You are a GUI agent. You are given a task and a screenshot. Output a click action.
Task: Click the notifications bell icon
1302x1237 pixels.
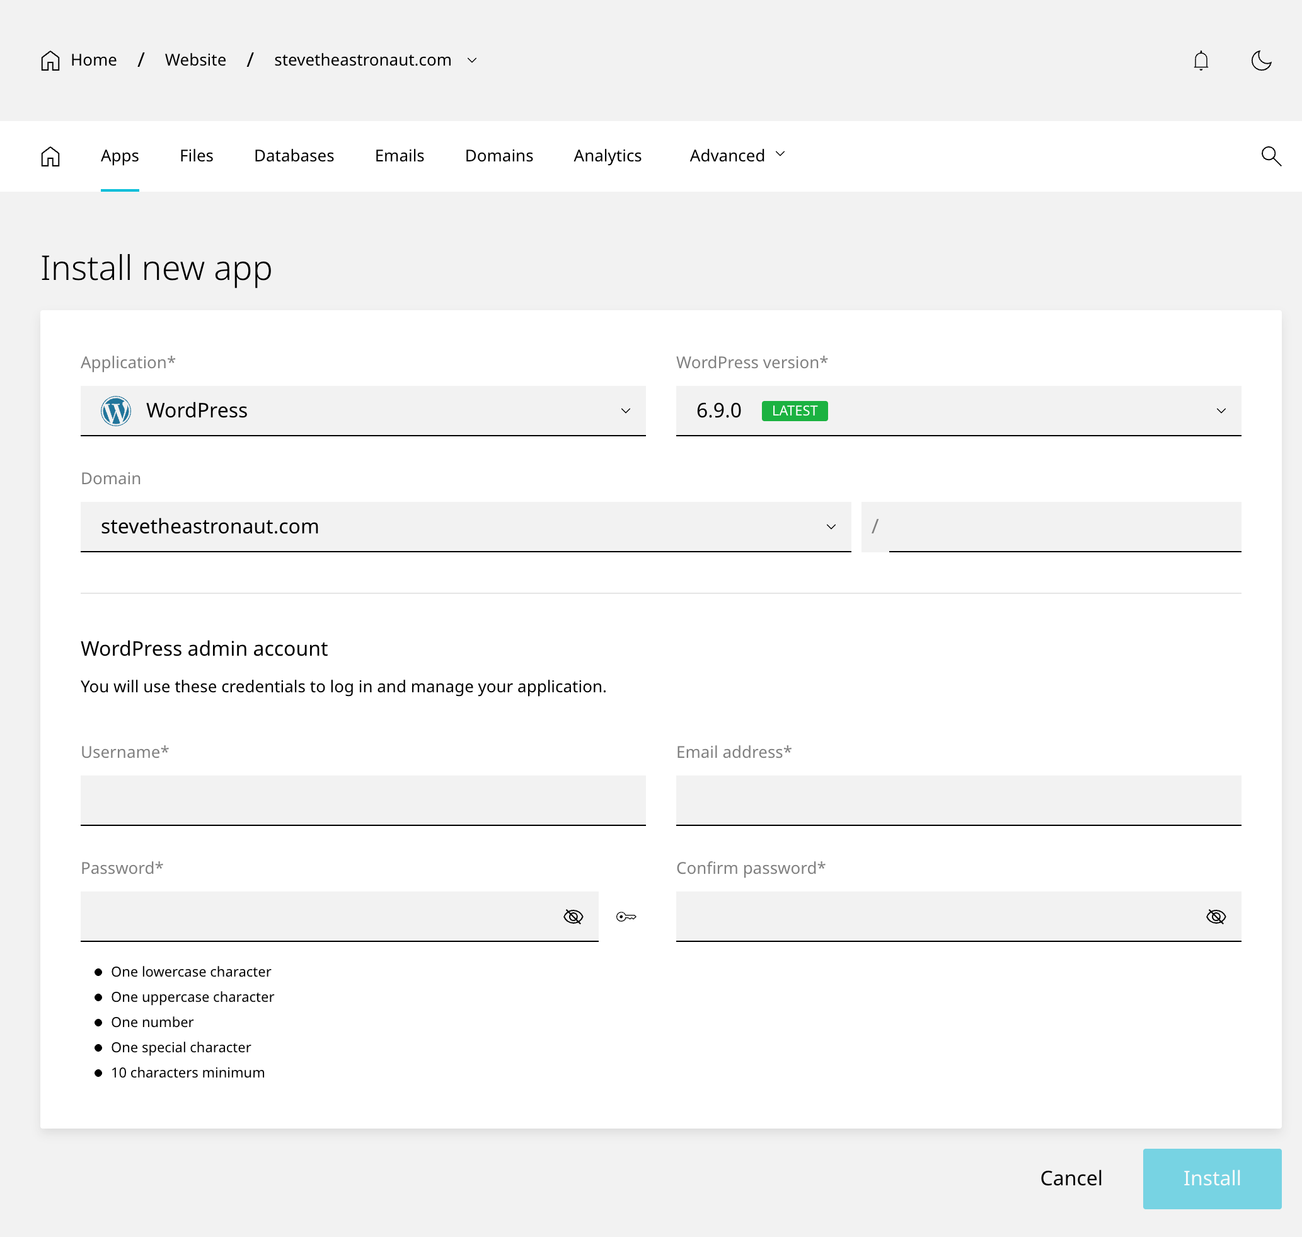coord(1201,61)
